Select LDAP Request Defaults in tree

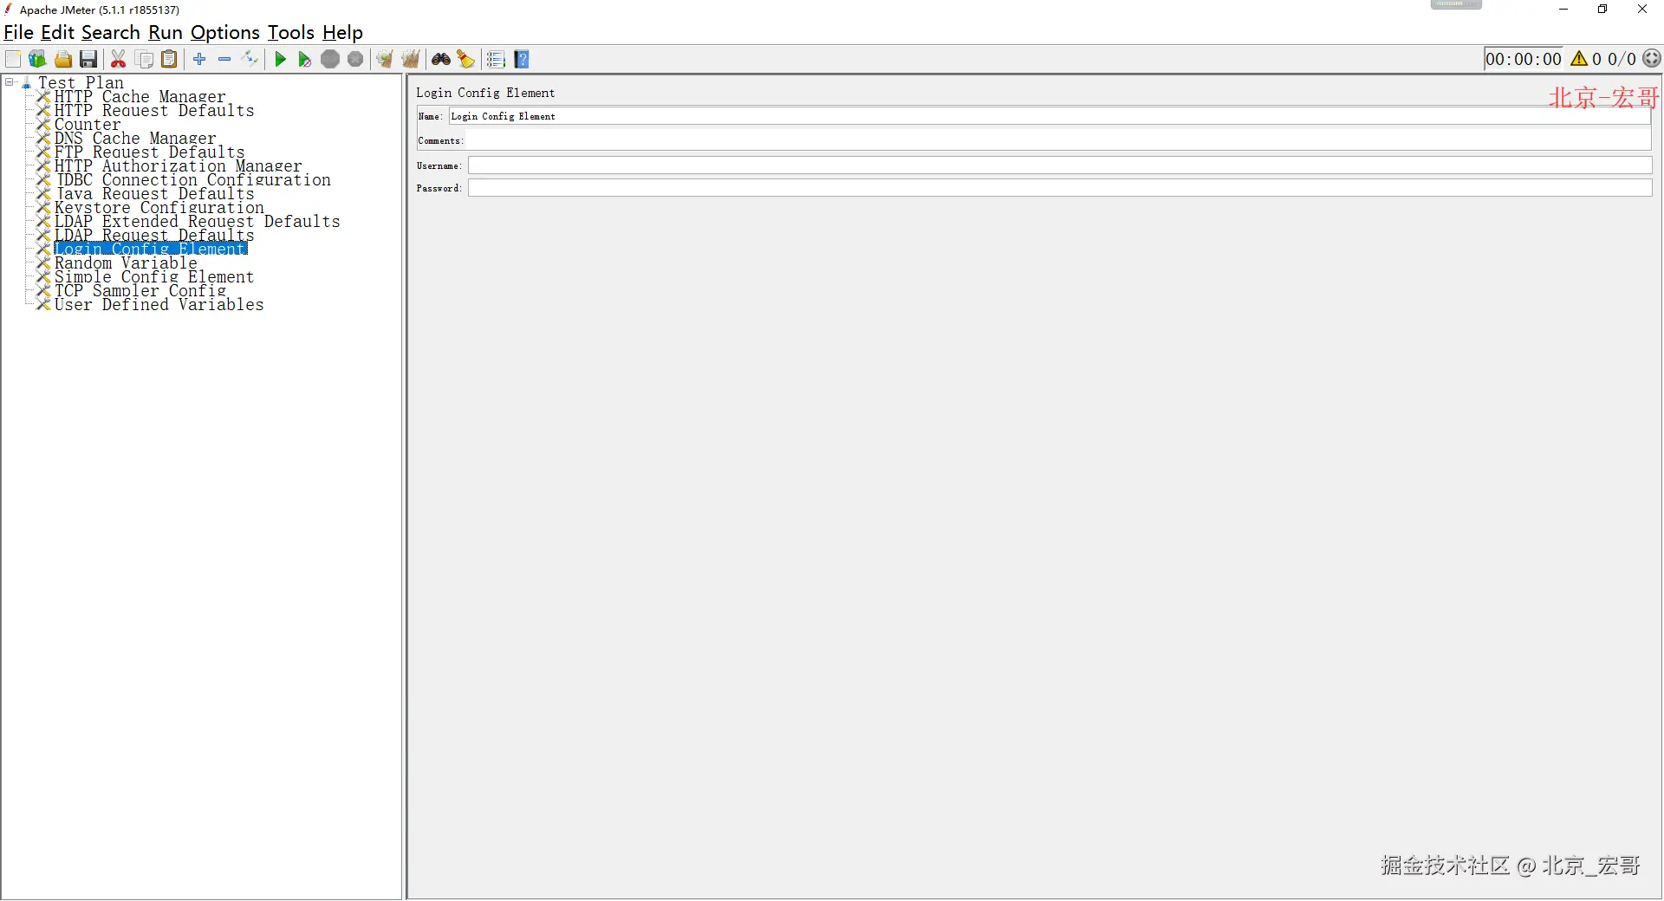click(154, 235)
